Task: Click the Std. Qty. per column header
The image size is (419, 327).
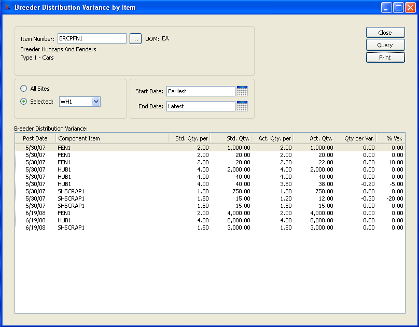Action: (190, 138)
